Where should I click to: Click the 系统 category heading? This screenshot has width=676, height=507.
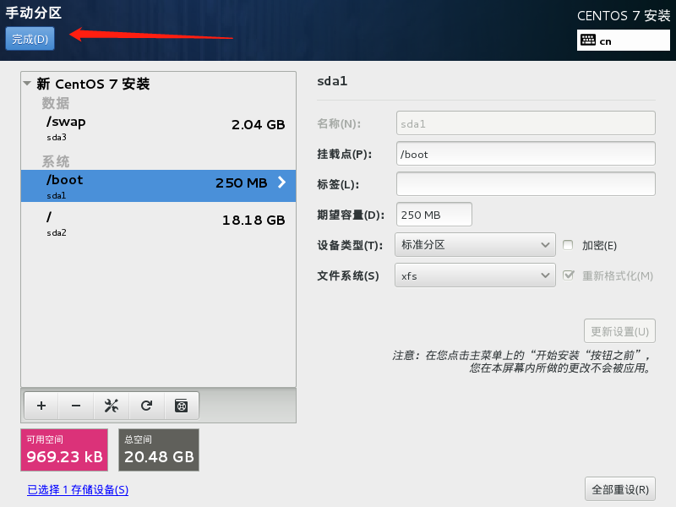click(55, 161)
